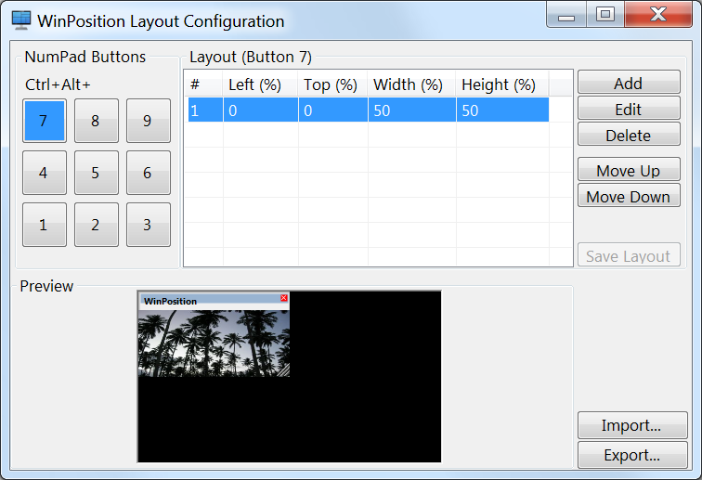Click the Left (%) column header
The image size is (702, 480).
click(261, 84)
